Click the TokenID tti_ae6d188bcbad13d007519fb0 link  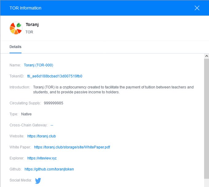click(x=55, y=76)
